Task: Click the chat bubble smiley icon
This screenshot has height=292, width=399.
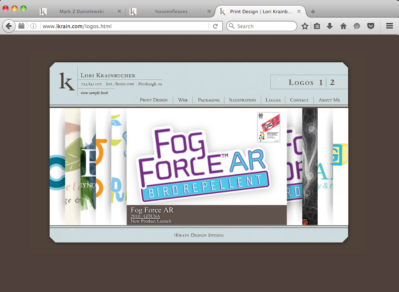Action: click(x=357, y=26)
